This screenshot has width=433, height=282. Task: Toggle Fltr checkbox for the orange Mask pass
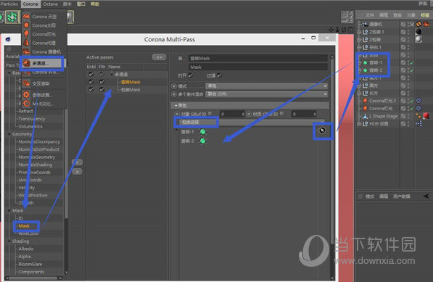[x=102, y=82]
